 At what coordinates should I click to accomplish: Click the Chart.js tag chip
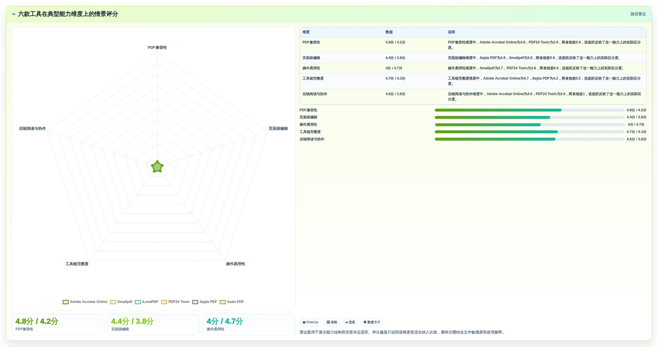[310, 322]
